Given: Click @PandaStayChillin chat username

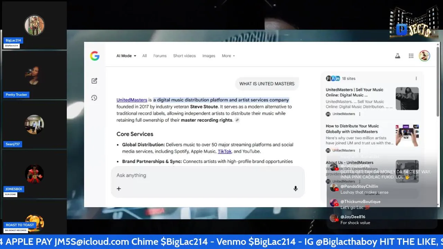Looking at the screenshot, I should [x=359, y=186].
